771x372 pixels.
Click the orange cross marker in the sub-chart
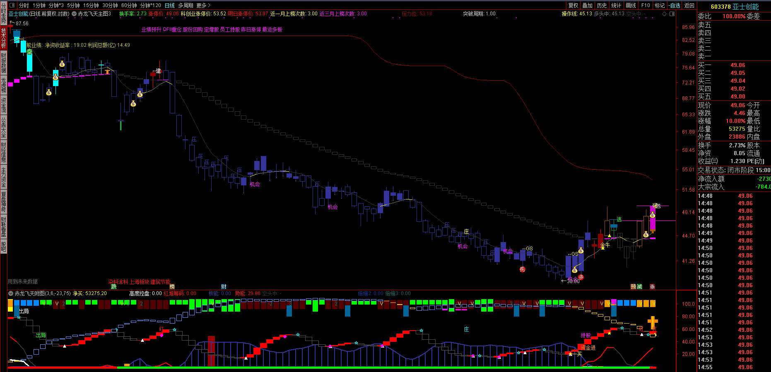[653, 322]
